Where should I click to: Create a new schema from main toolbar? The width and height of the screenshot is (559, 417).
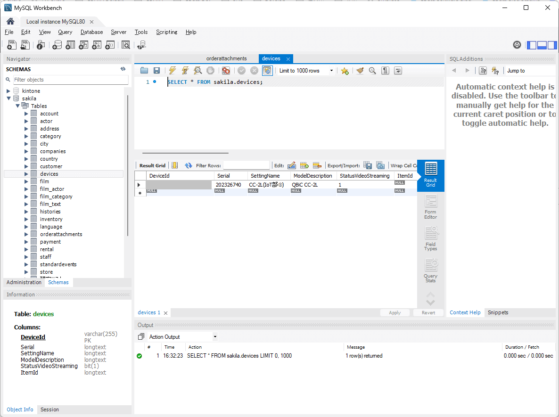pyautogui.click(x=57, y=45)
